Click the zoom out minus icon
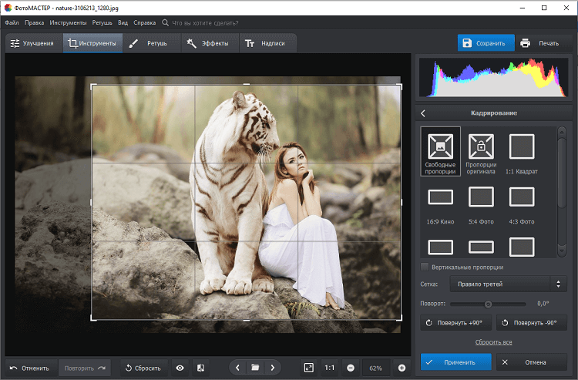This screenshot has height=380, width=578. click(351, 368)
